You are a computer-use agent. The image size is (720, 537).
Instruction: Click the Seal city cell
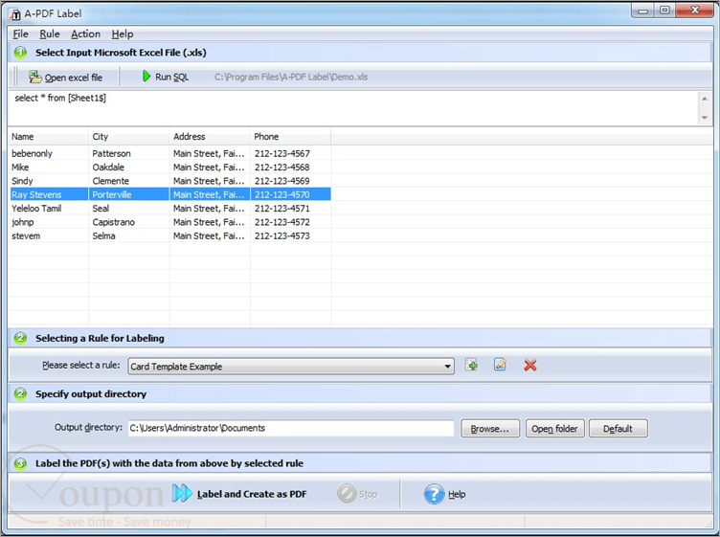(101, 209)
